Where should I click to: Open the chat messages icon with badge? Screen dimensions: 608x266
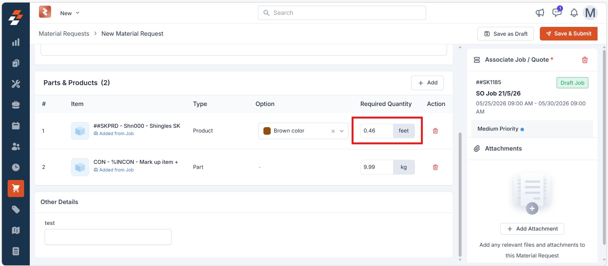(x=557, y=12)
